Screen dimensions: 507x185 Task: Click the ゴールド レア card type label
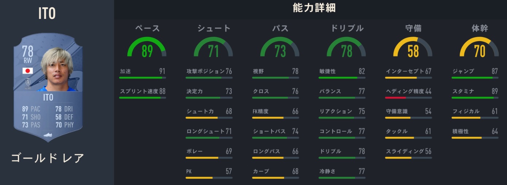coord(48,158)
